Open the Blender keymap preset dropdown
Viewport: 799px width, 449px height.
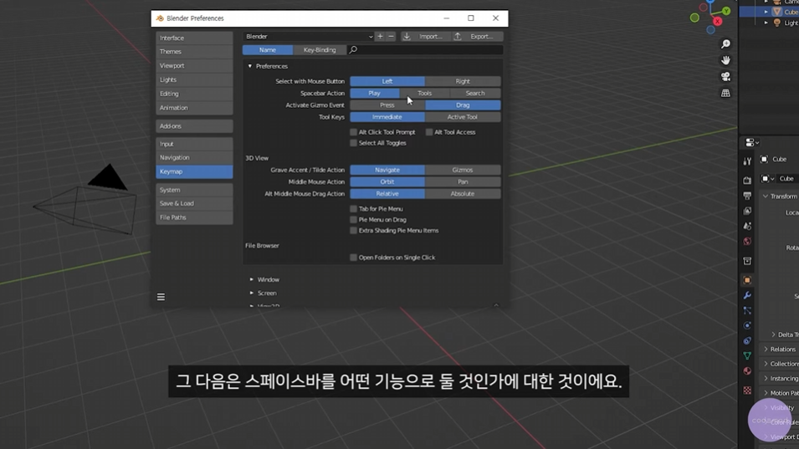point(309,37)
